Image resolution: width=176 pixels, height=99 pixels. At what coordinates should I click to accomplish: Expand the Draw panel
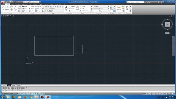pyautogui.click(x=11, y=13)
